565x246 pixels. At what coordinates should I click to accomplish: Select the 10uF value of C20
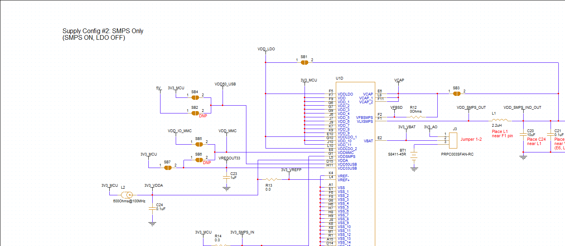[531, 135]
